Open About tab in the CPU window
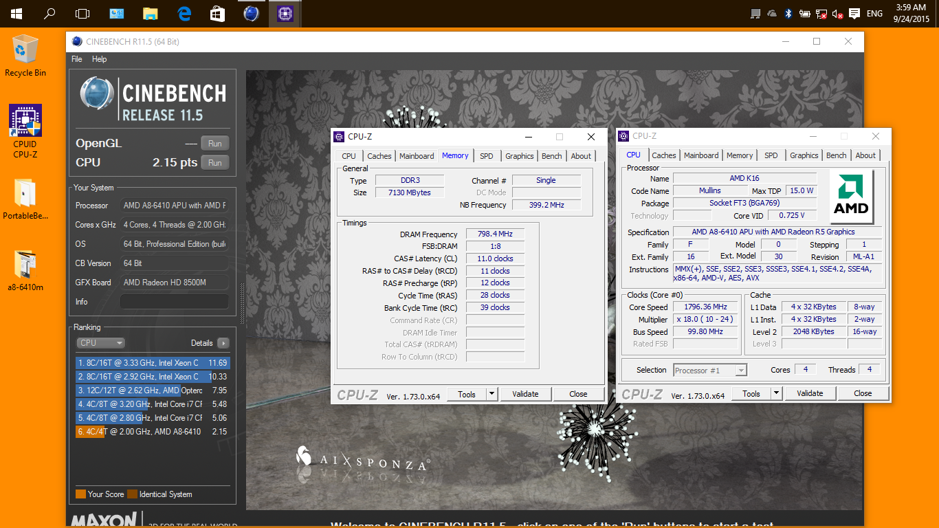Image resolution: width=939 pixels, height=528 pixels. click(x=865, y=155)
